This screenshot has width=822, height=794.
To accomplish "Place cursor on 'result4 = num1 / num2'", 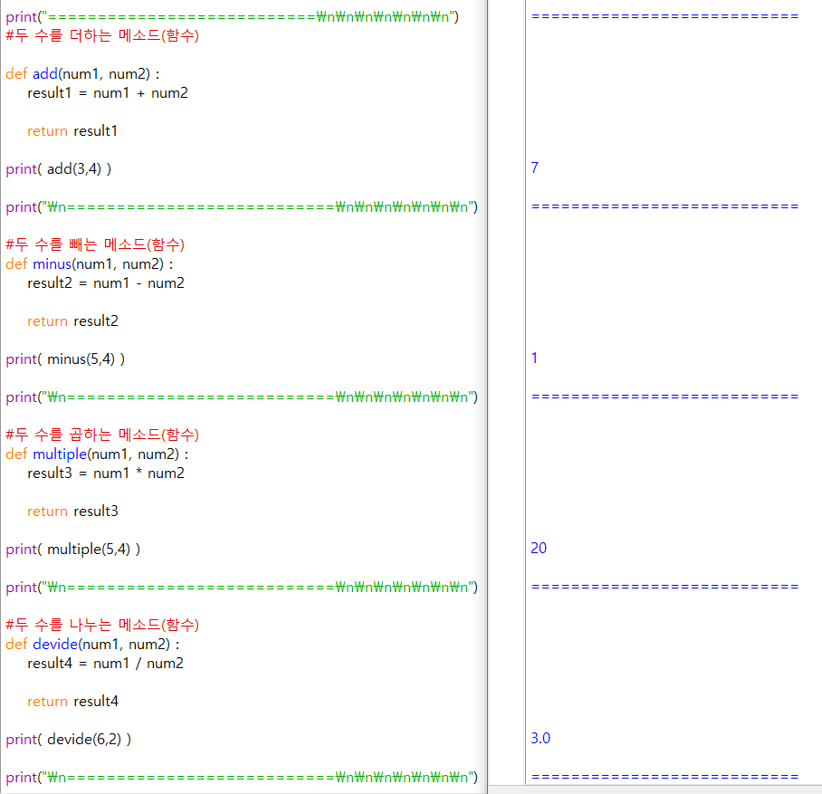I will click(105, 664).
